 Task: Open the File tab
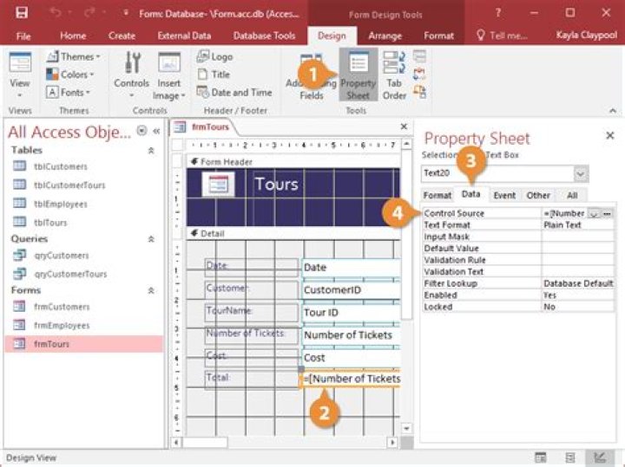pyautogui.click(x=23, y=36)
